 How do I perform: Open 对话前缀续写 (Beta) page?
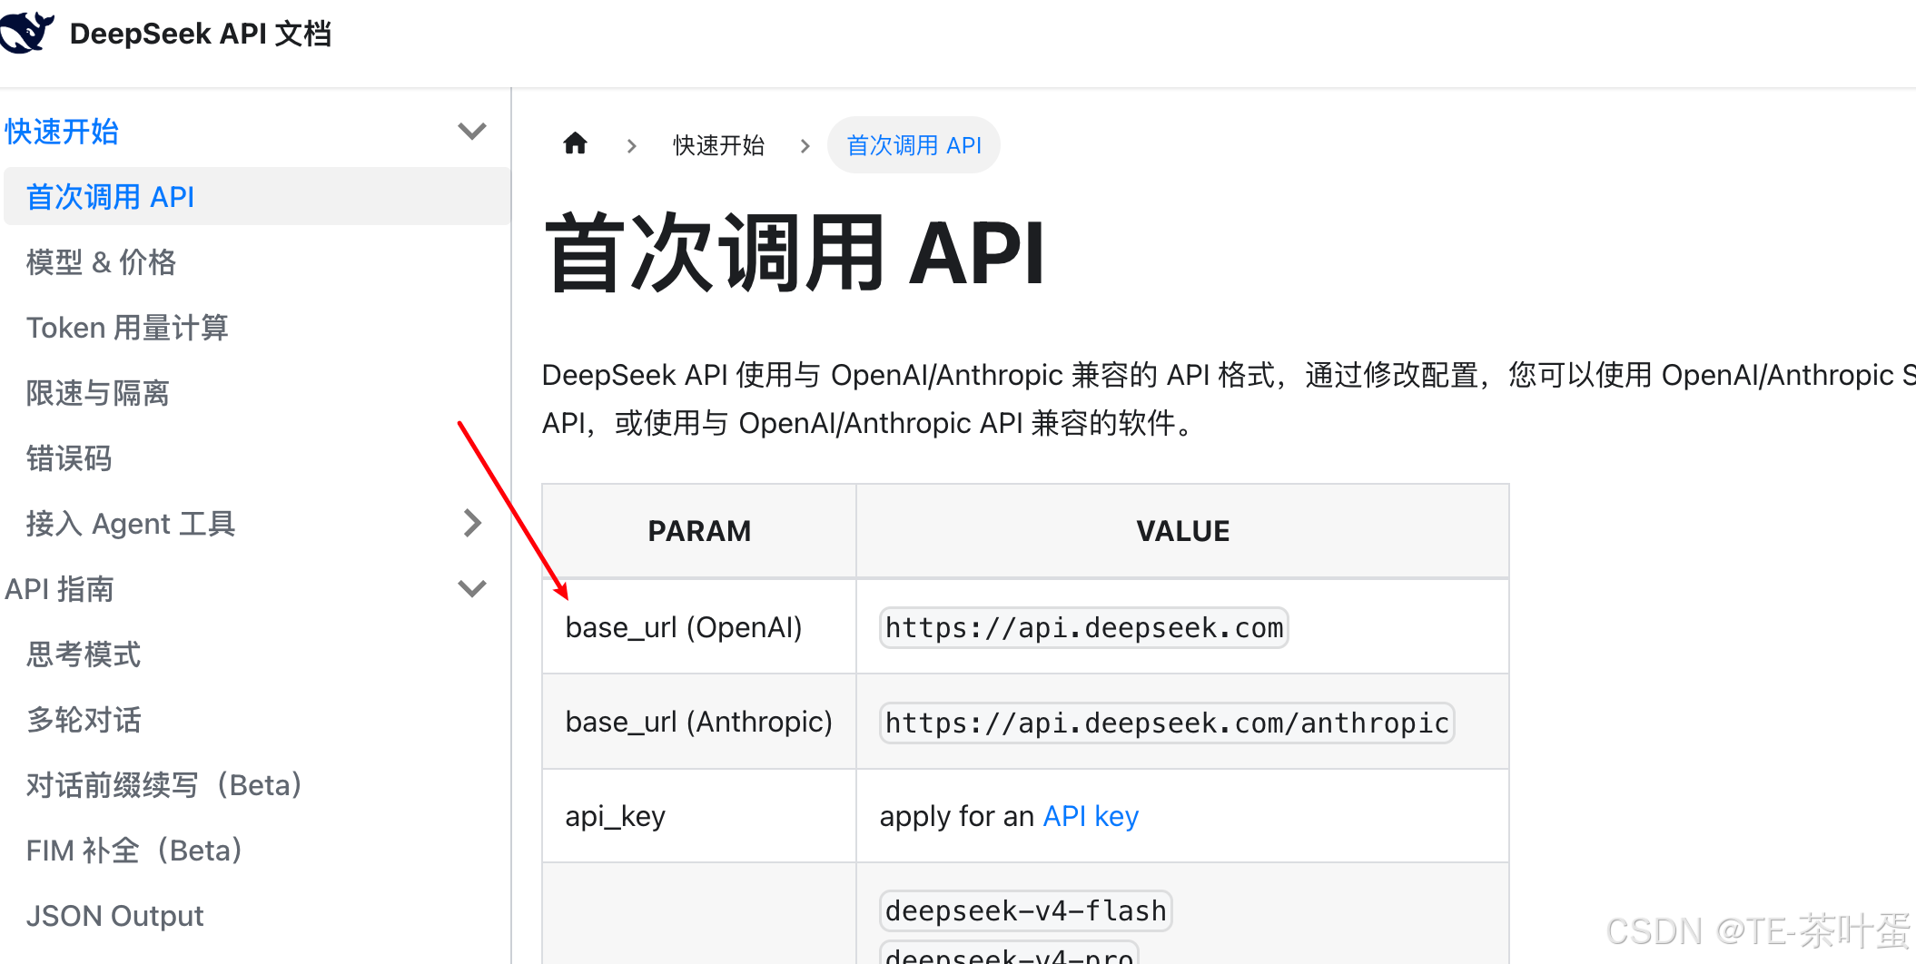pyautogui.click(x=164, y=785)
